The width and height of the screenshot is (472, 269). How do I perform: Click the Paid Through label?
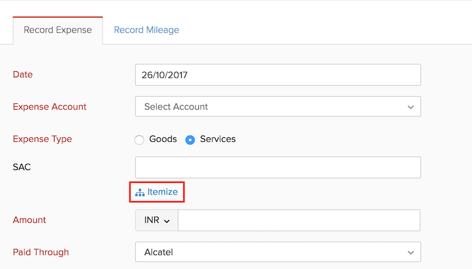(41, 252)
